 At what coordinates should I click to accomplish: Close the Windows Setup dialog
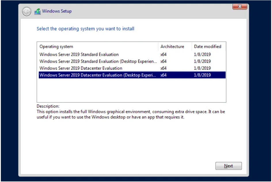[x=240, y=6]
